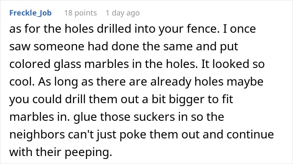Screen dimensions: 293x164
Task: Click the word 'cool.' in the comment
Action: pyautogui.click(x=22, y=82)
